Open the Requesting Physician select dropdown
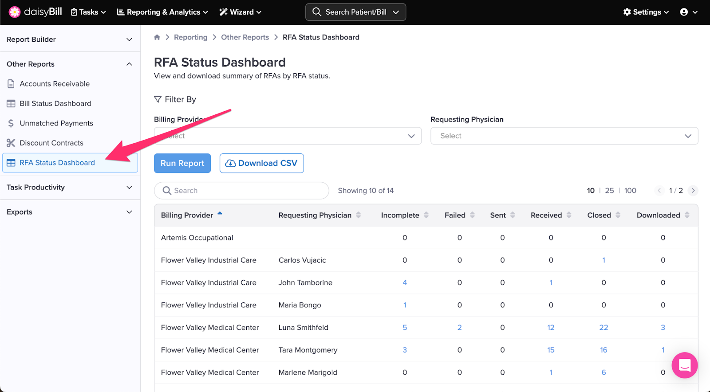710x392 pixels. (564, 136)
